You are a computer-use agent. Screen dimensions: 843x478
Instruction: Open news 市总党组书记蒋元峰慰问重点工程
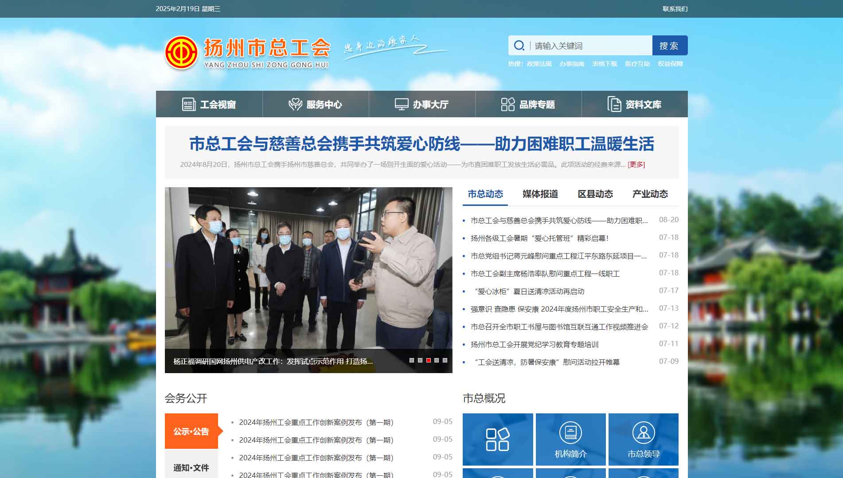558,256
